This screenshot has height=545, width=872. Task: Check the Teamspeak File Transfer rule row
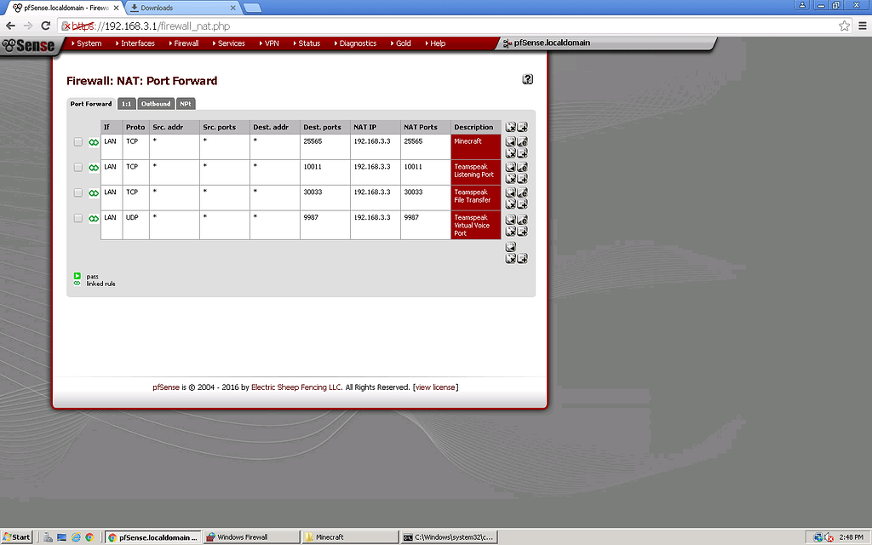point(78,193)
